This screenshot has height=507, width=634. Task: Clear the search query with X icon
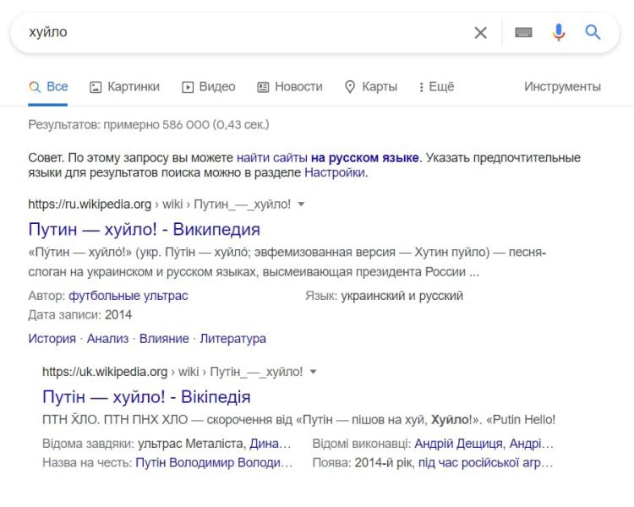(x=480, y=32)
